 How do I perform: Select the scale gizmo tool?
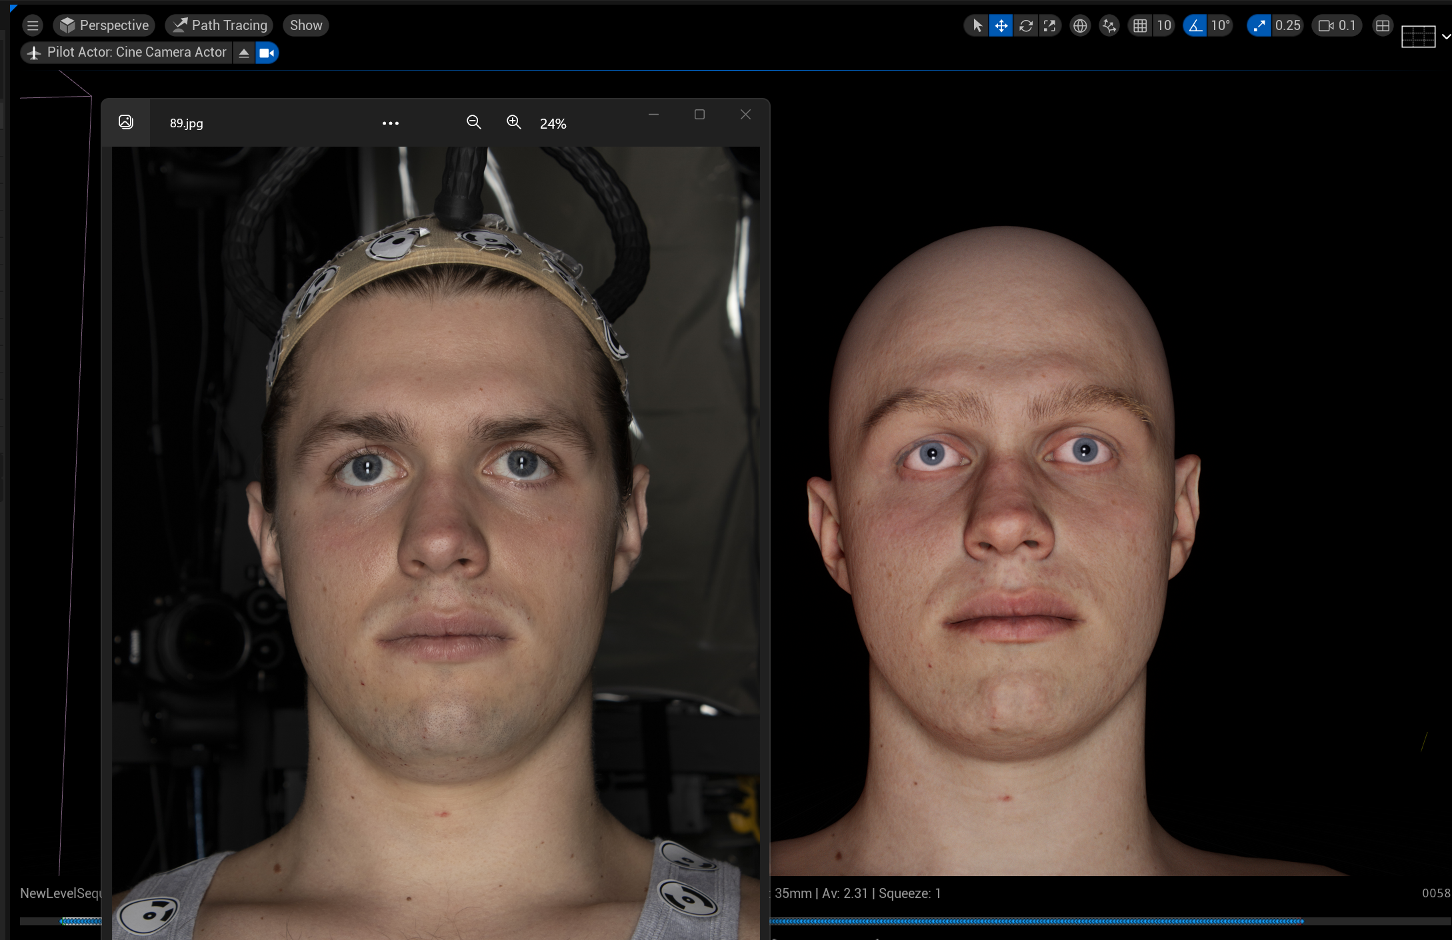(1050, 25)
